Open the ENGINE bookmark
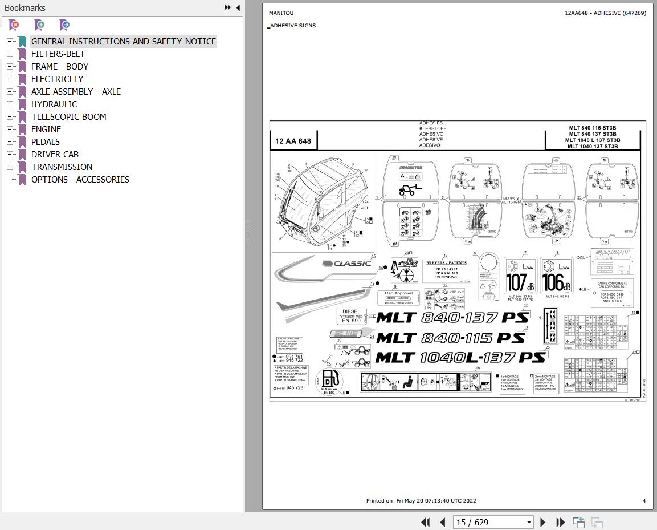The height and width of the screenshot is (530, 657). [46, 130]
